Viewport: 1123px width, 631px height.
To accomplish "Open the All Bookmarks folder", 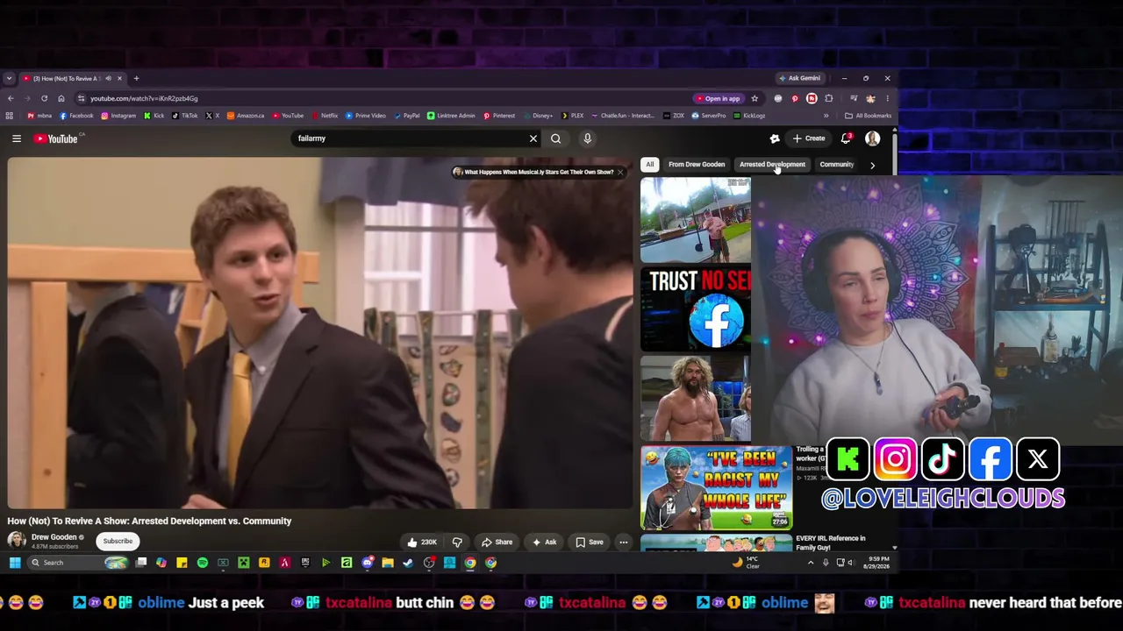I will [x=868, y=116].
